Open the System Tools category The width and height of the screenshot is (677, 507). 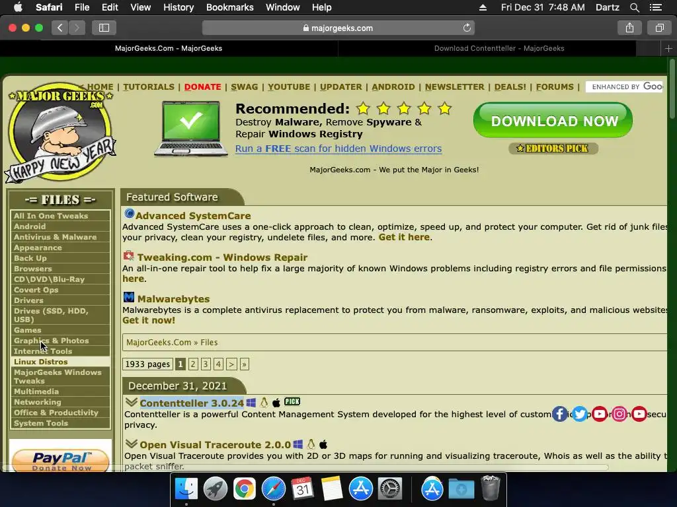coord(60,423)
